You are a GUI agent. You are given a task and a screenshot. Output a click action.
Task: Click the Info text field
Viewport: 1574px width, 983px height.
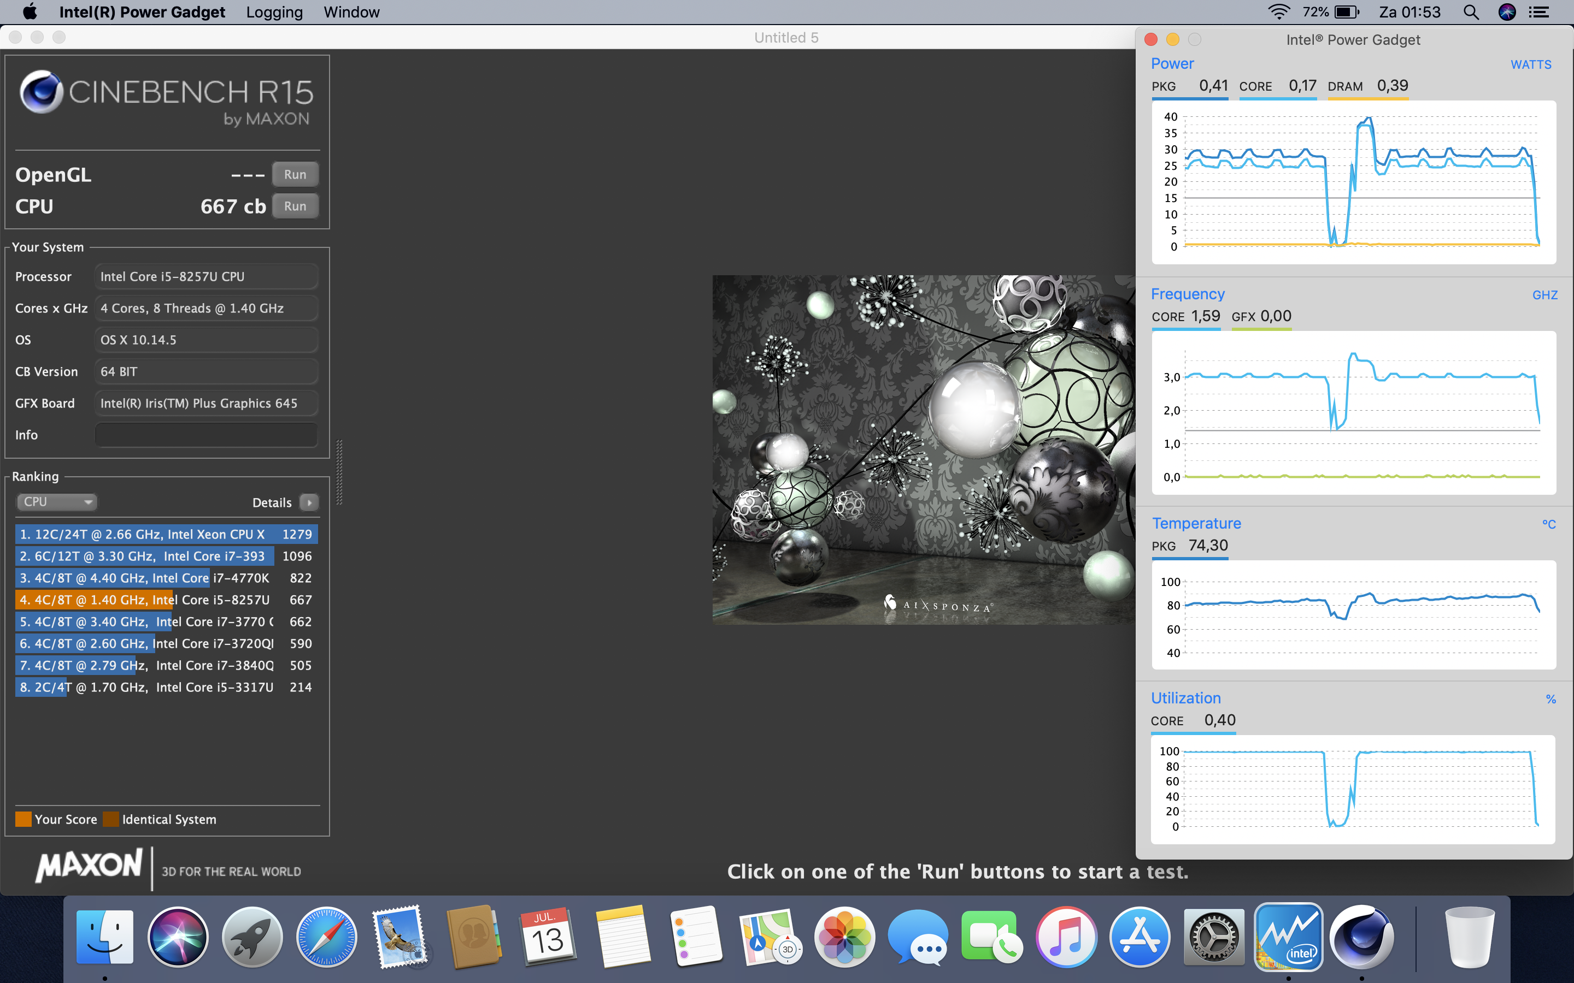coord(206,435)
